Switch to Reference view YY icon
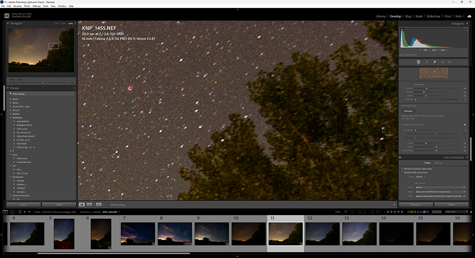475x258 pixels. [x=99, y=205]
